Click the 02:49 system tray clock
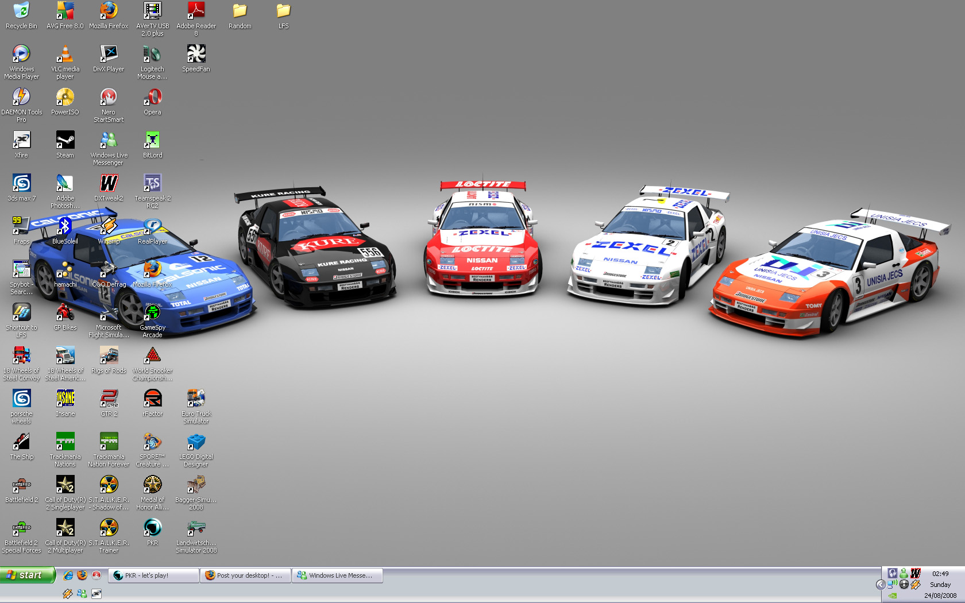Viewport: 965px width, 603px height. click(940, 574)
